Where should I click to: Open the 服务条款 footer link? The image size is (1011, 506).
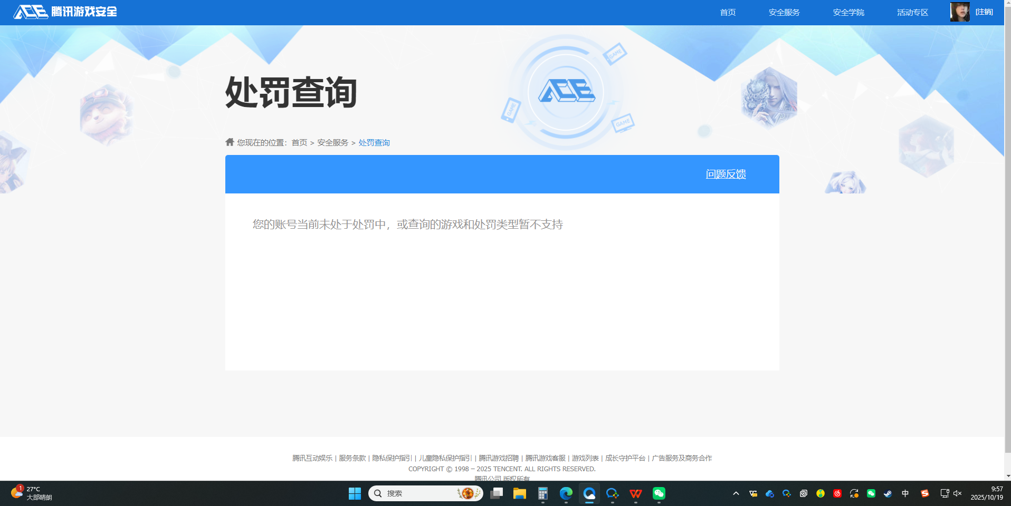351,458
